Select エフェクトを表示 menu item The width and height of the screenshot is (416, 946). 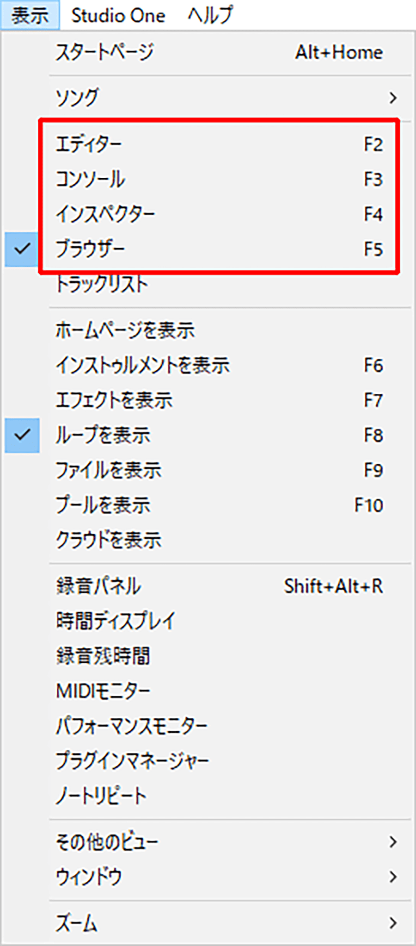208,400
